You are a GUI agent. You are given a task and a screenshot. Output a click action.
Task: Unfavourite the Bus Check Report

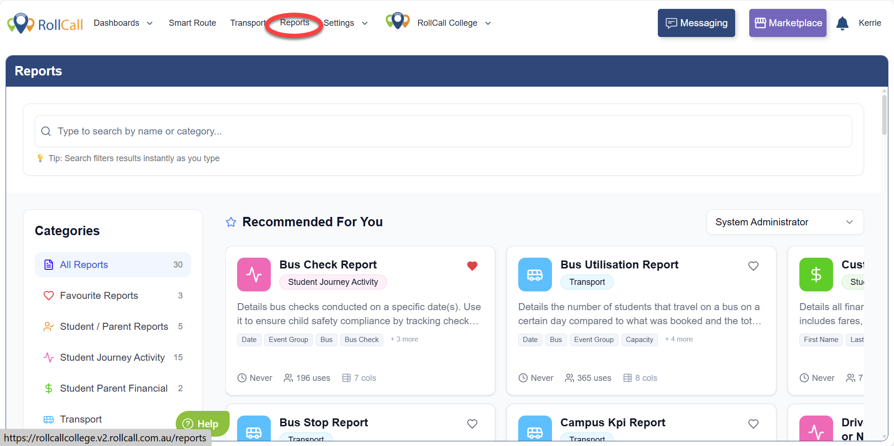click(472, 266)
